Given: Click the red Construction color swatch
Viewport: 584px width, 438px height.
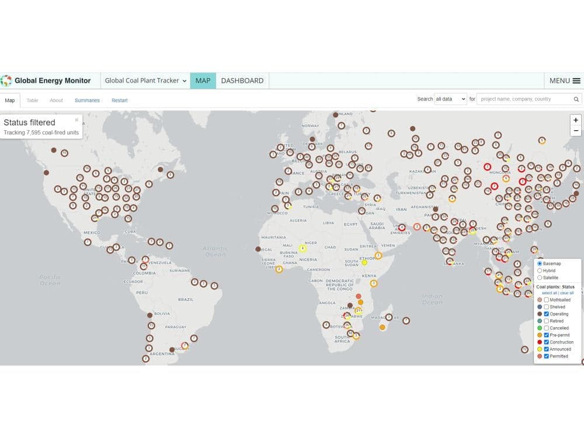Looking at the screenshot, I should (x=539, y=342).
